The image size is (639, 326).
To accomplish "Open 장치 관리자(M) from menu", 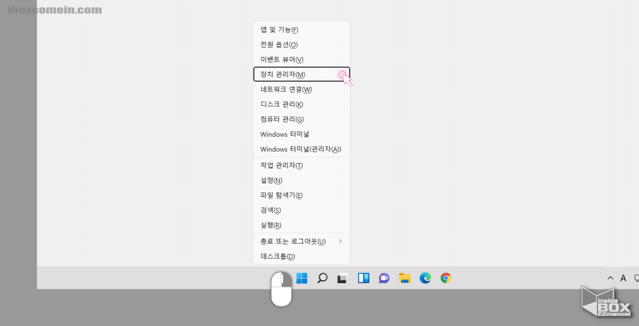I will 301,74.
